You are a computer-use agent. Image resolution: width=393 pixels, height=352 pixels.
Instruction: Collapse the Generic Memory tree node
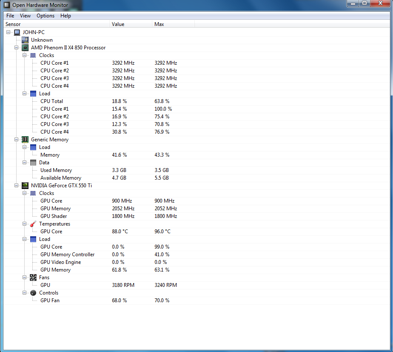tap(17, 140)
